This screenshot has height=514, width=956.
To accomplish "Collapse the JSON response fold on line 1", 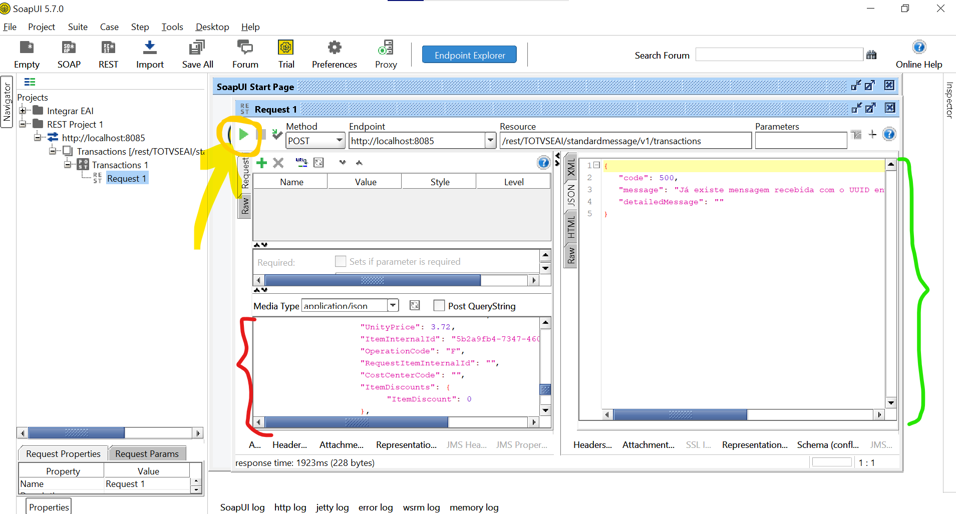I will tap(596, 165).
